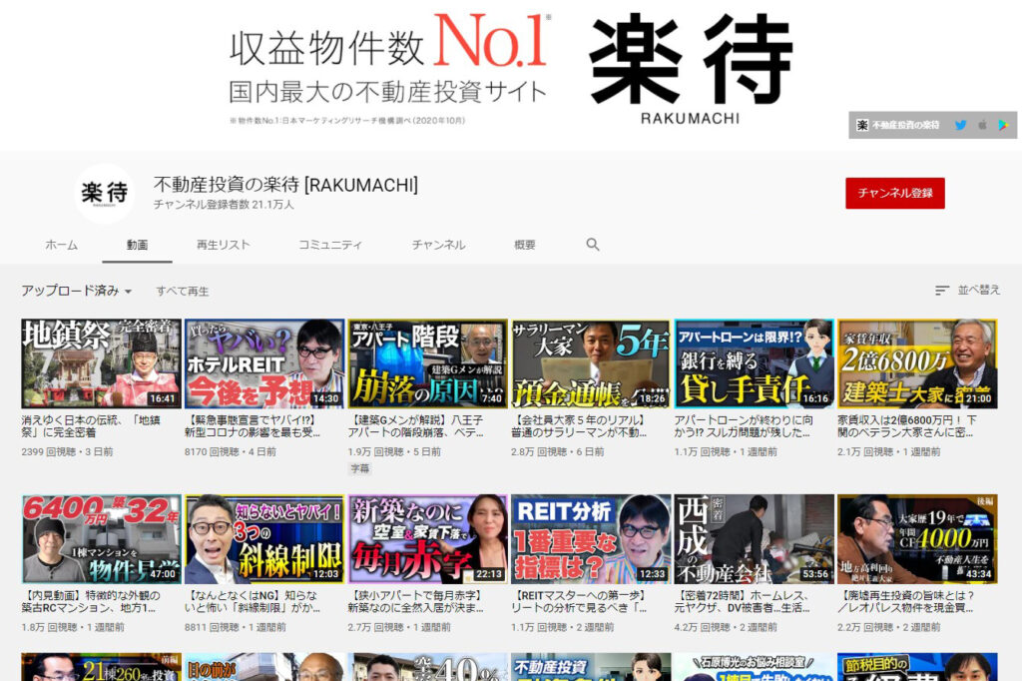
Task: Click title 【緊急事態宣言でヤバイ!?】
Action: point(252,426)
